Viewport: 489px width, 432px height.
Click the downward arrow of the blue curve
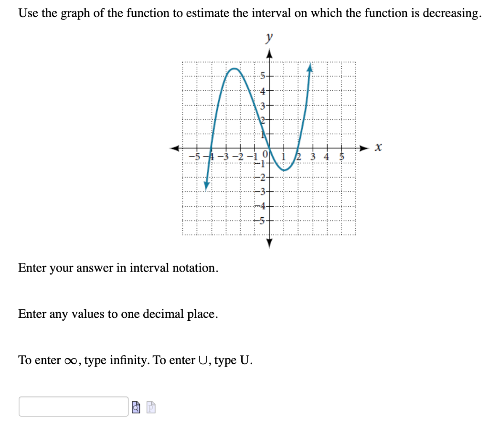(x=205, y=186)
